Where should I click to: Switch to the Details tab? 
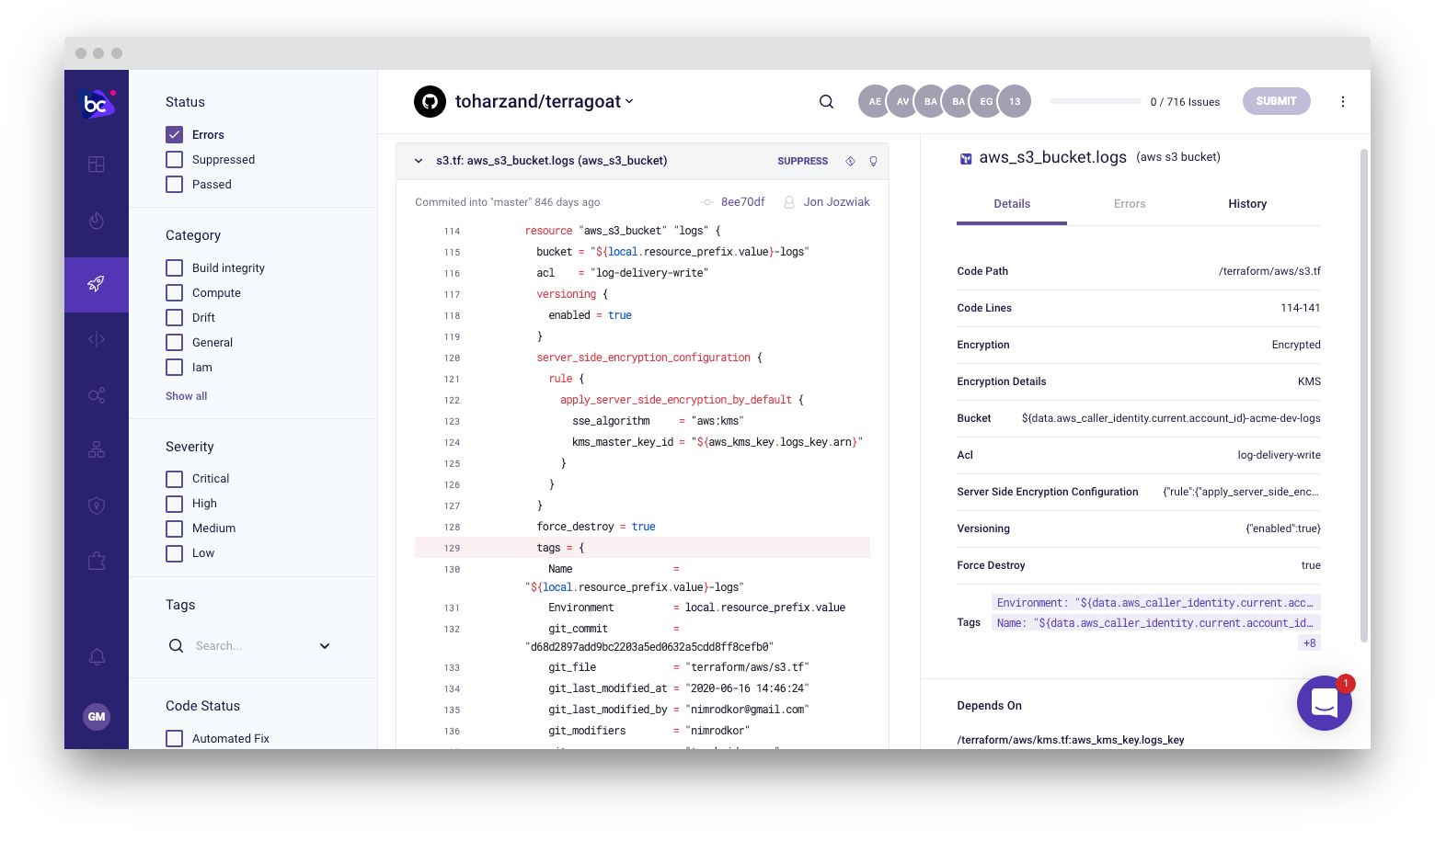[1012, 204]
